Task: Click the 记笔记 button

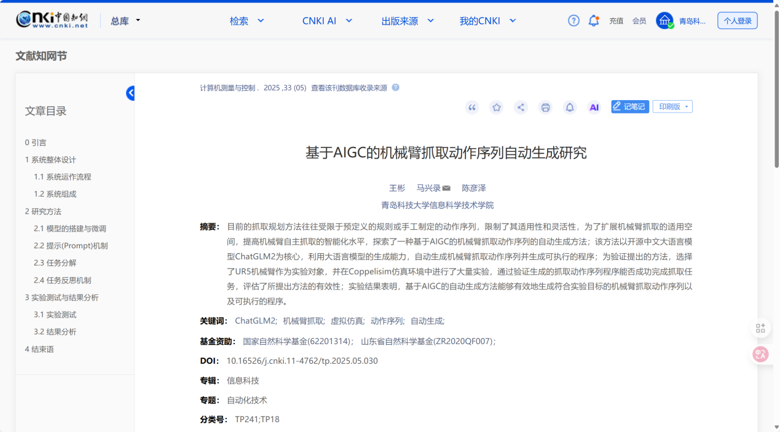Action: click(629, 107)
